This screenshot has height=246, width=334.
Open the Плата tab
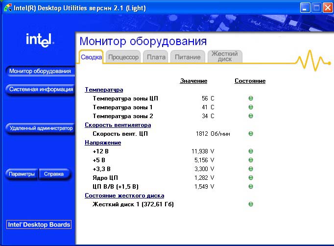(156, 57)
